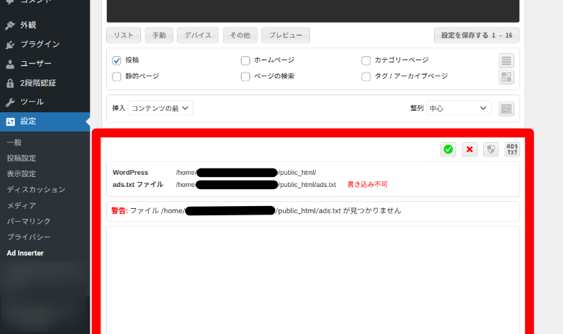Image resolution: width=563 pixels, height=334 pixels.
Task: Click the dark code editor area above
Action: point(313,11)
